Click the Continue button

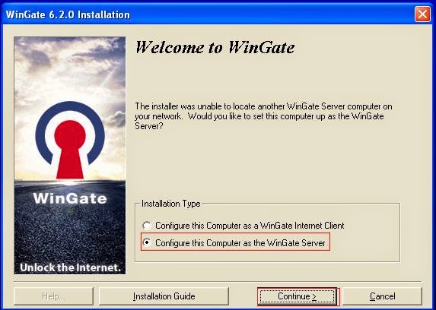tap(297, 296)
